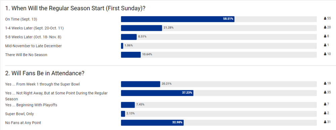The image size is (336, 130).
Task: Click the person icon beside 31 respondents
Action: [x=325, y=122]
